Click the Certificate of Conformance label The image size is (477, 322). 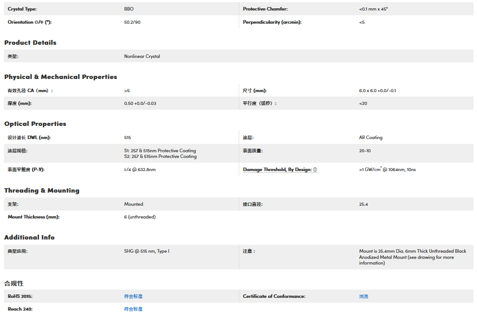(274, 297)
